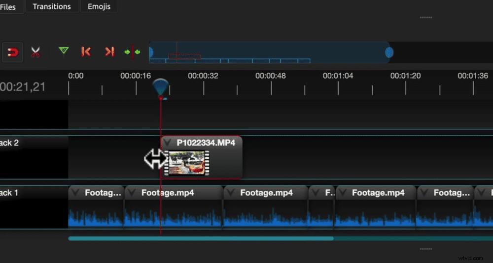This screenshot has width=493, height=263.
Task: Jump to previous marker
Action: point(86,52)
